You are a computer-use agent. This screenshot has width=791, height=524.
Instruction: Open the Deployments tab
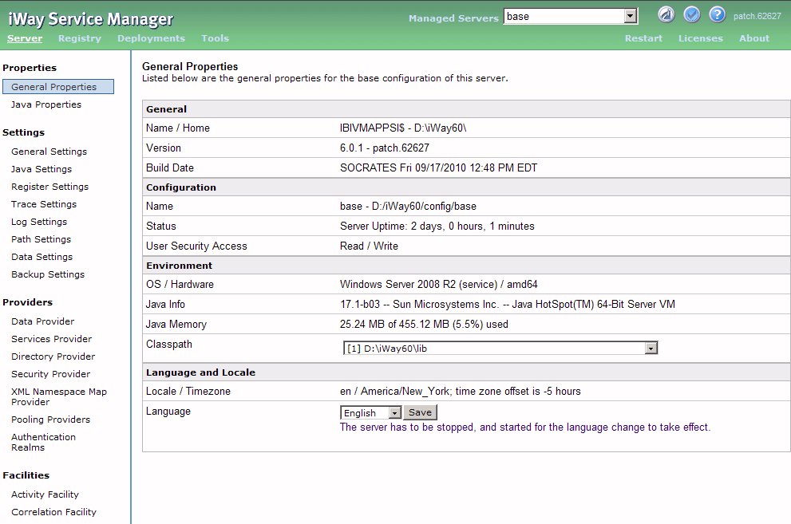click(x=151, y=38)
